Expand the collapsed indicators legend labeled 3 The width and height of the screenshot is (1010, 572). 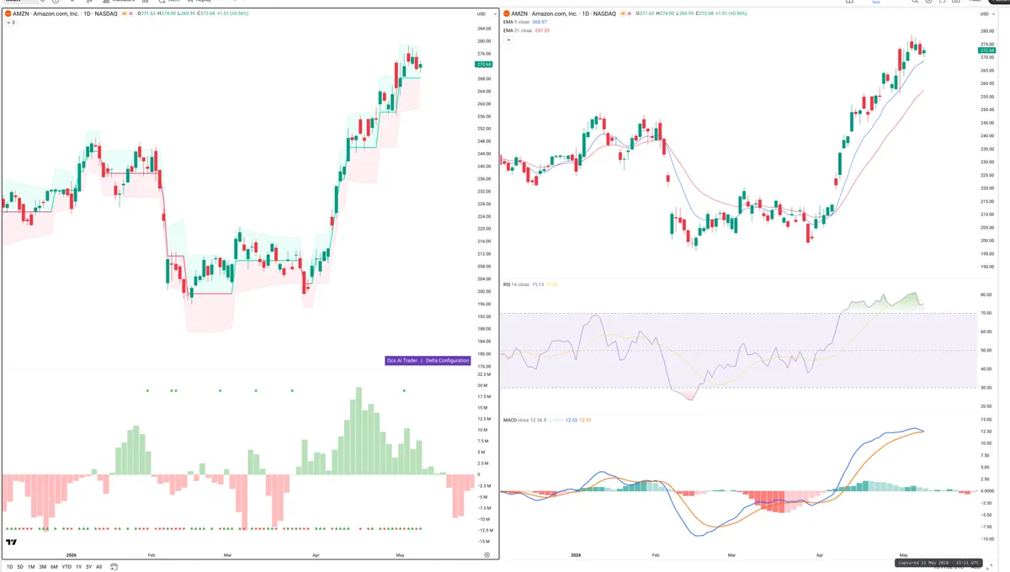[10, 23]
